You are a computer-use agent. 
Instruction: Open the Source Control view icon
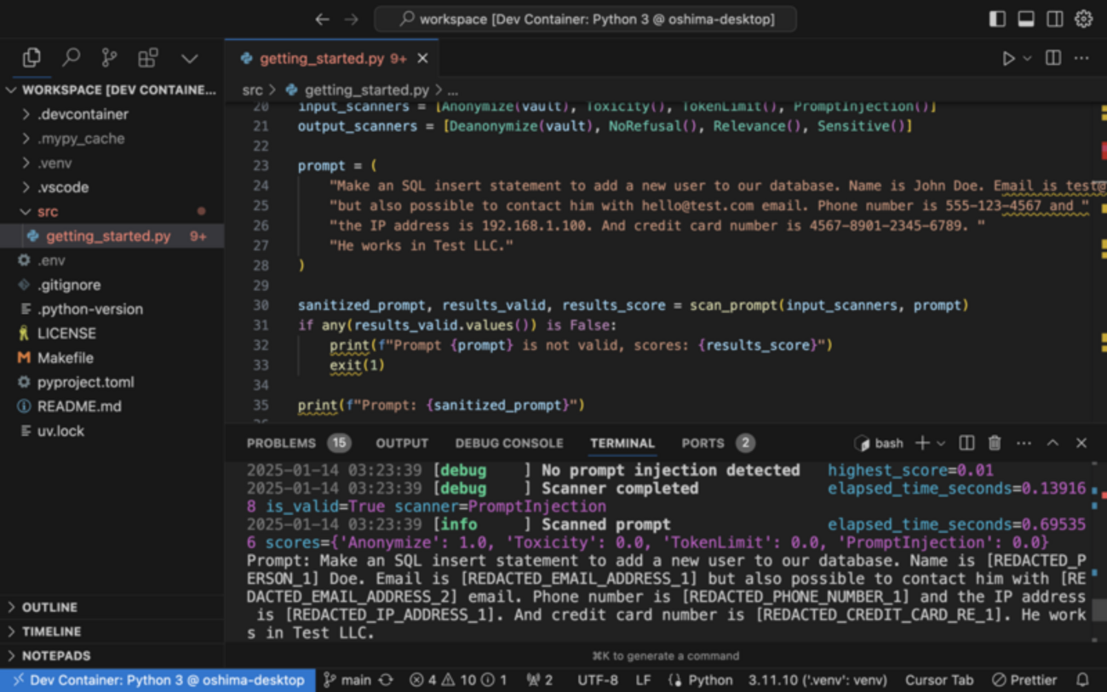coord(109,58)
